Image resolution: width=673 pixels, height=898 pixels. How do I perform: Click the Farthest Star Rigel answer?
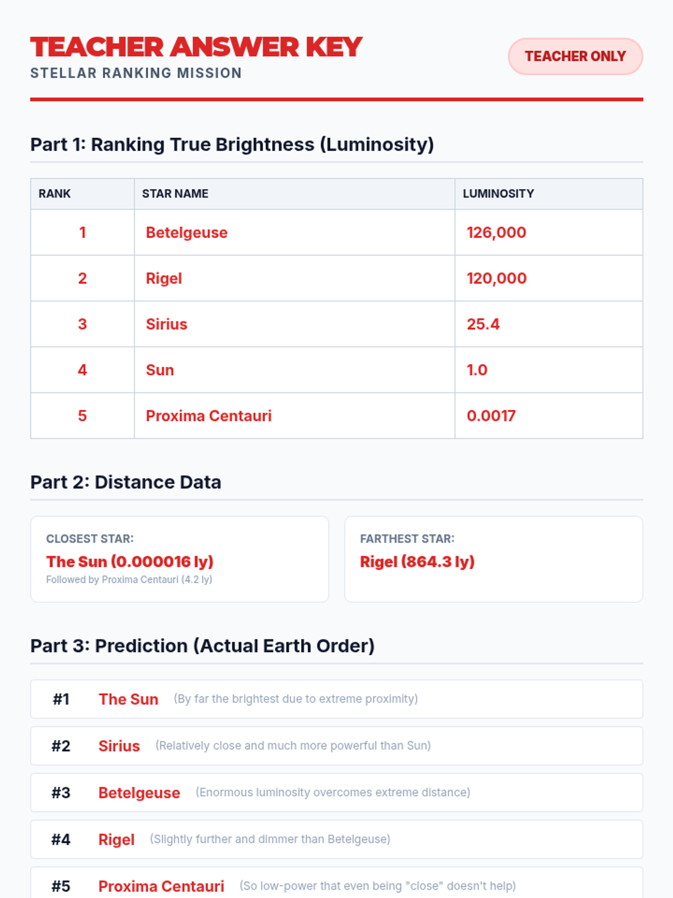(x=417, y=562)
